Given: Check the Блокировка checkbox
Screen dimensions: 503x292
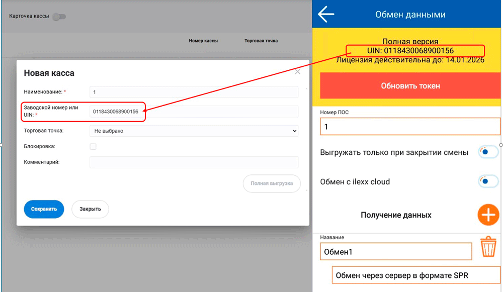Looking at the screenshot, I should tap(93, 147).
